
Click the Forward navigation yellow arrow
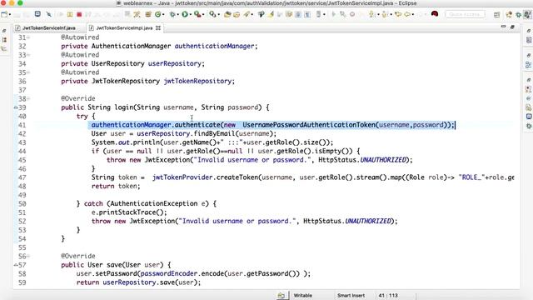click(407, 14)
